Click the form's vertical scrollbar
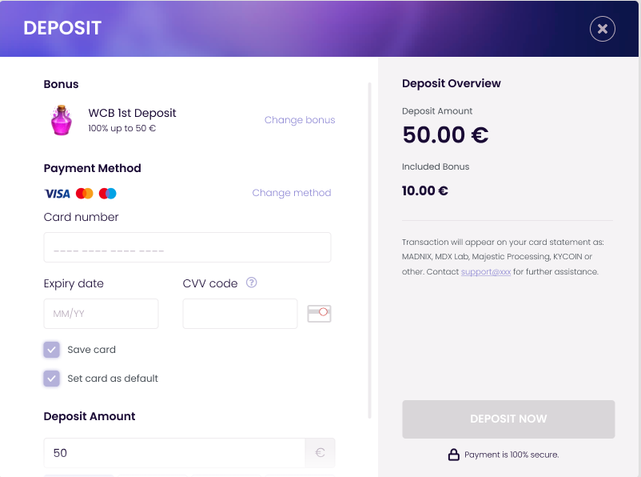641x477 pixels. [369, 250]
